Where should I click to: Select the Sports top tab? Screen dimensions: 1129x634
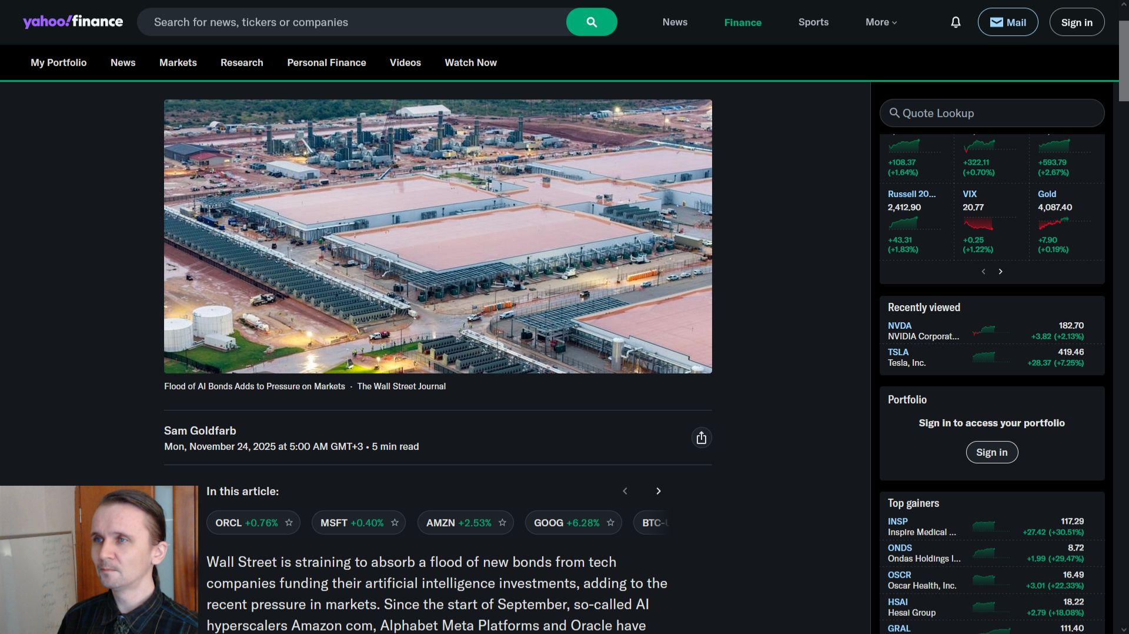point(813,22)
